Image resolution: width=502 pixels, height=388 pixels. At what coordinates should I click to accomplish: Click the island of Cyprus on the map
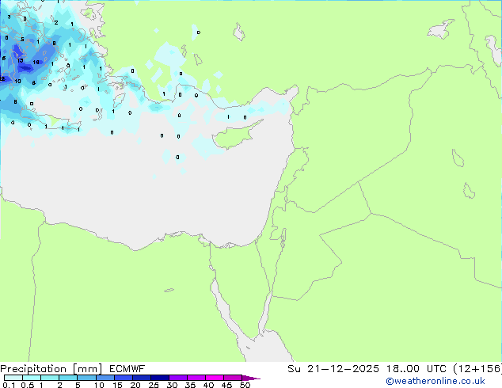(x=237, y=135)
